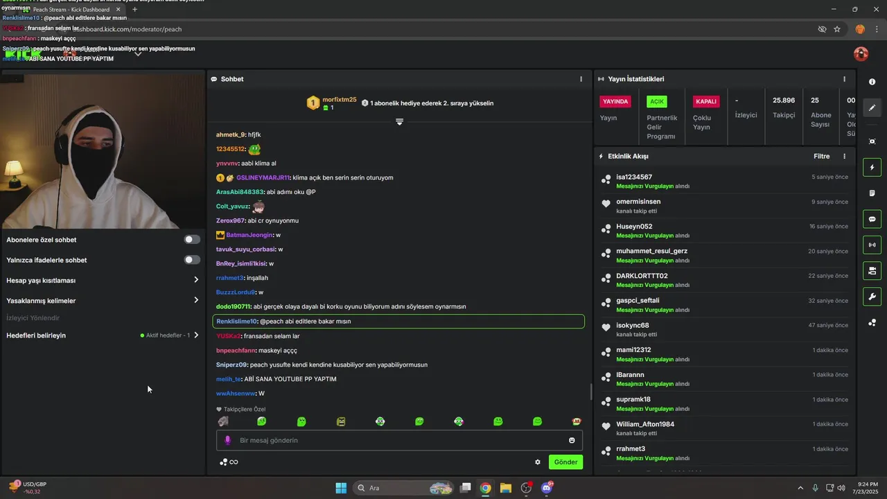Open a new browser tab
The width and height of the screenshot is (887, 499).
tap(134, 10)
